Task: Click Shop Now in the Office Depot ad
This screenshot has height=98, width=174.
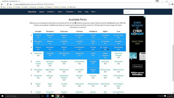Action: click(x=137, y=66)
